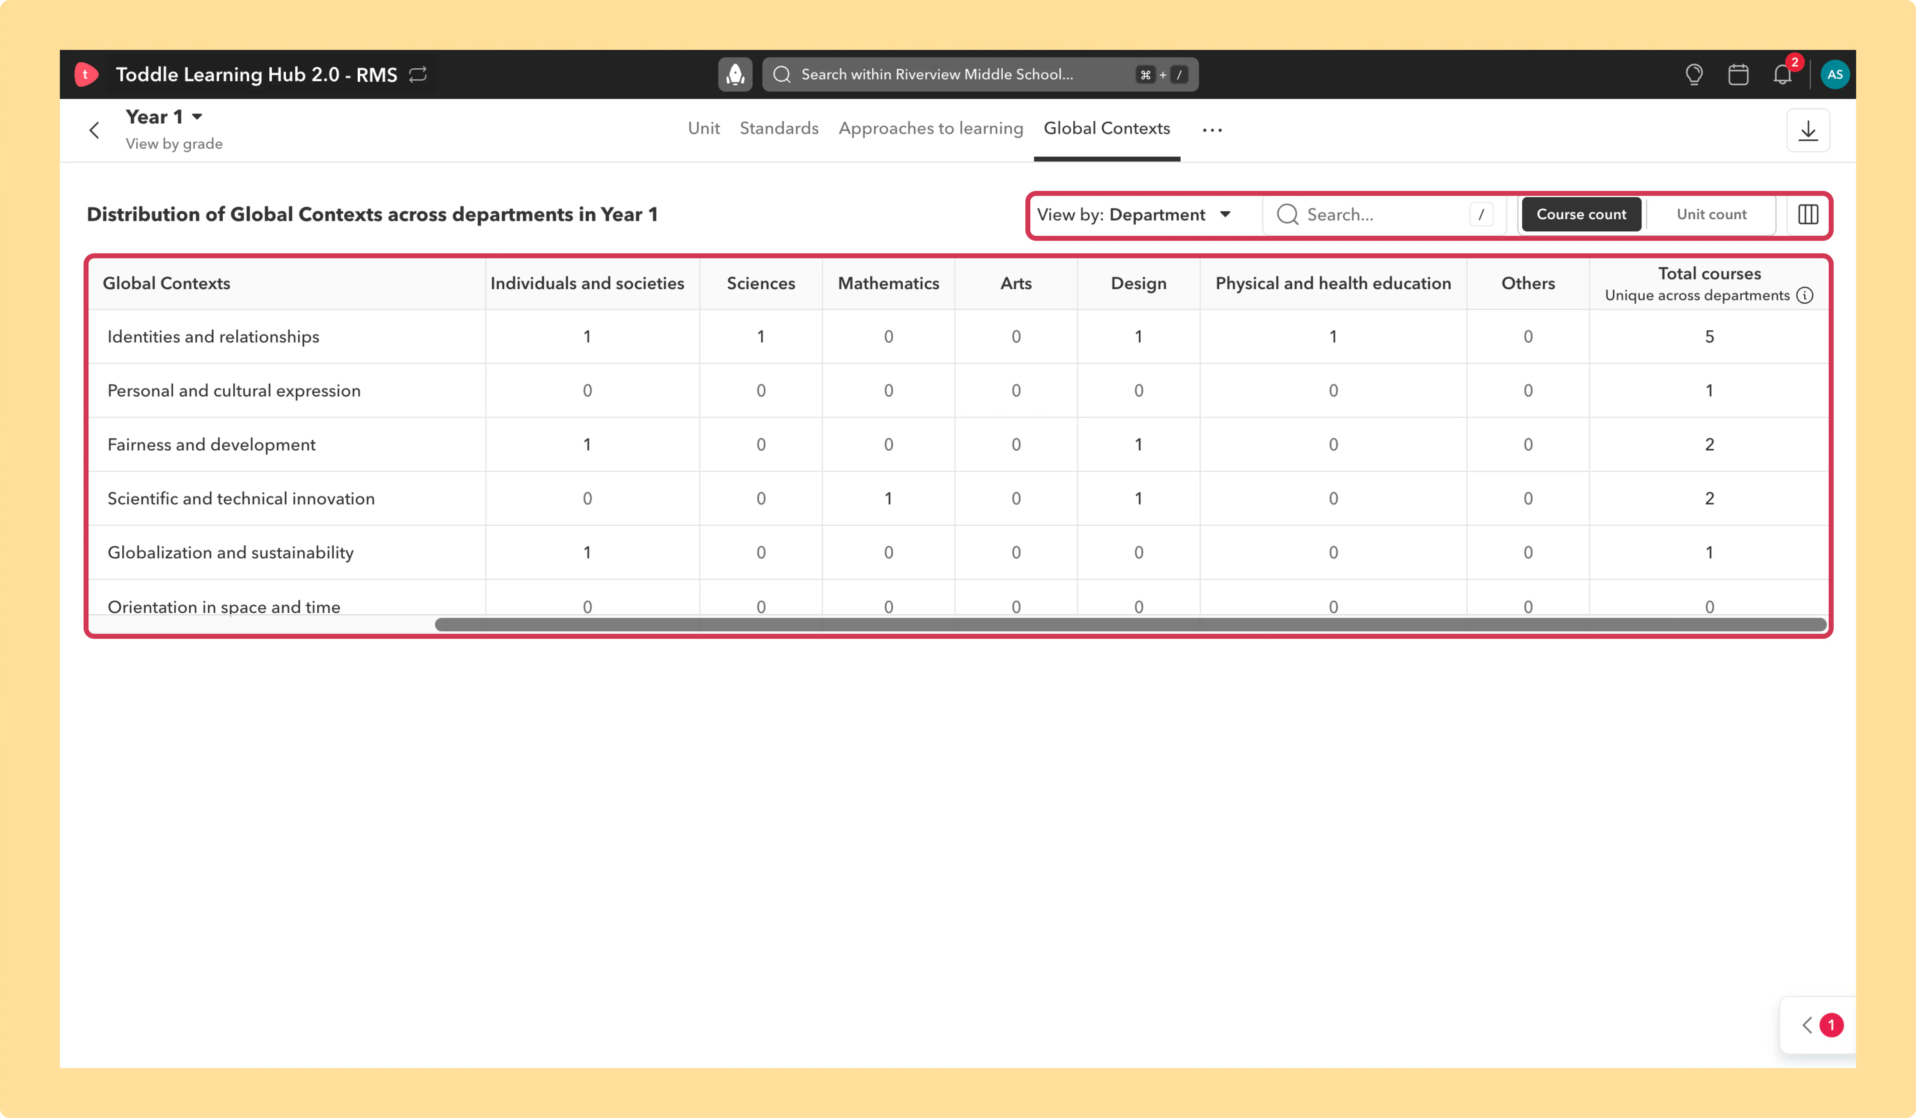
Task: Click Design count for Fairness and development
Action: coord(1138,445)
